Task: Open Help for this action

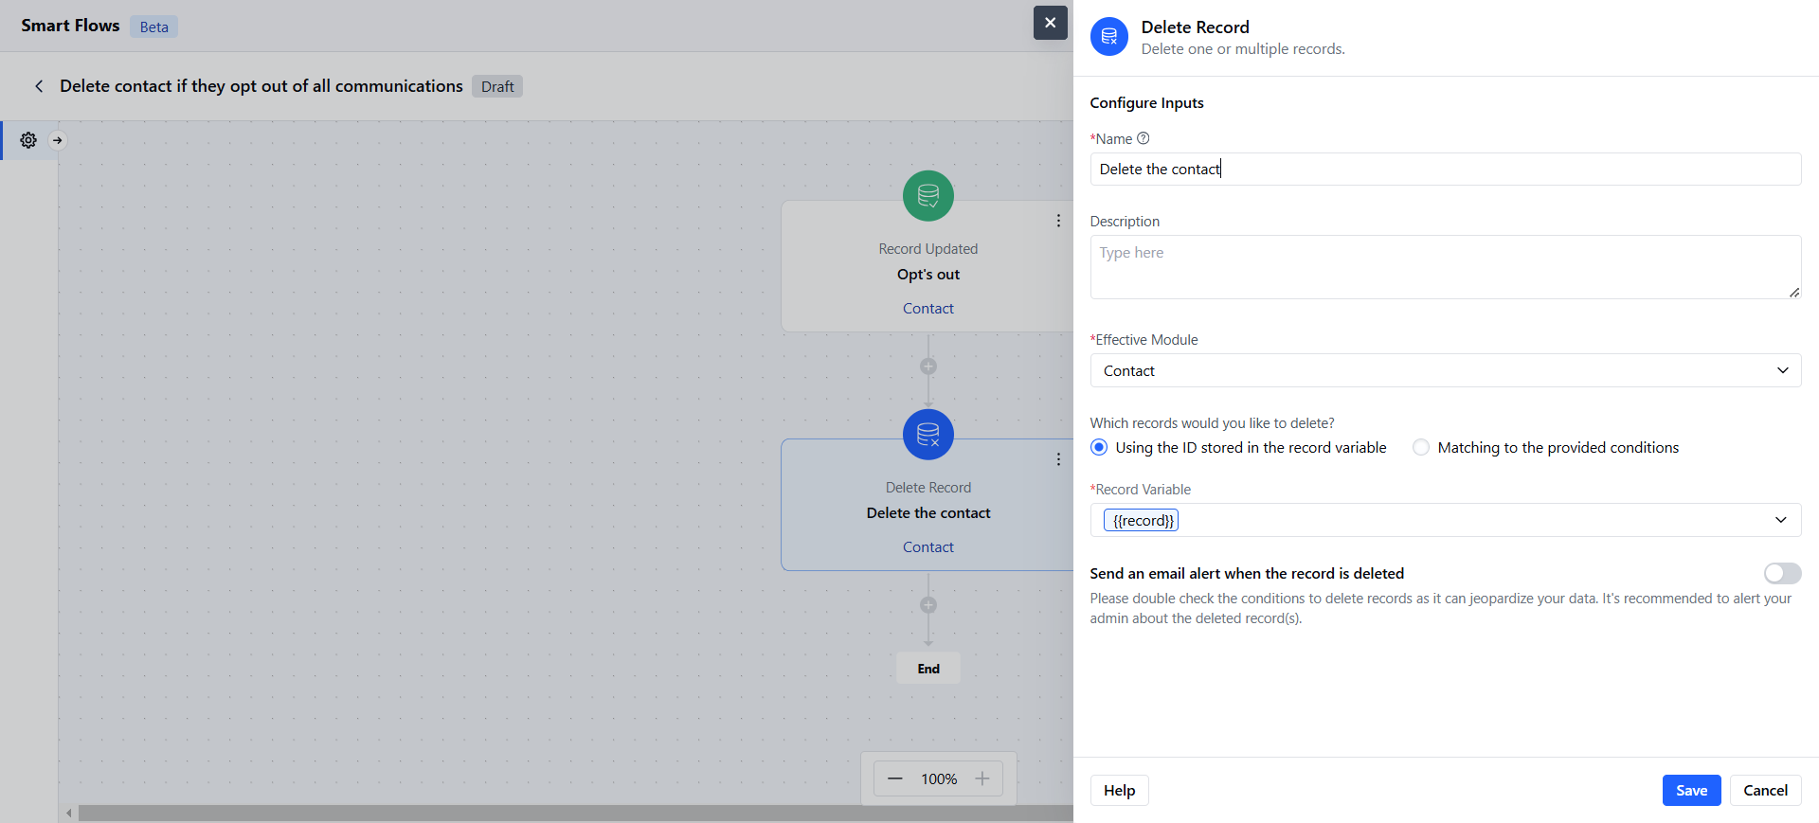Action: [x=1119, y=790]
